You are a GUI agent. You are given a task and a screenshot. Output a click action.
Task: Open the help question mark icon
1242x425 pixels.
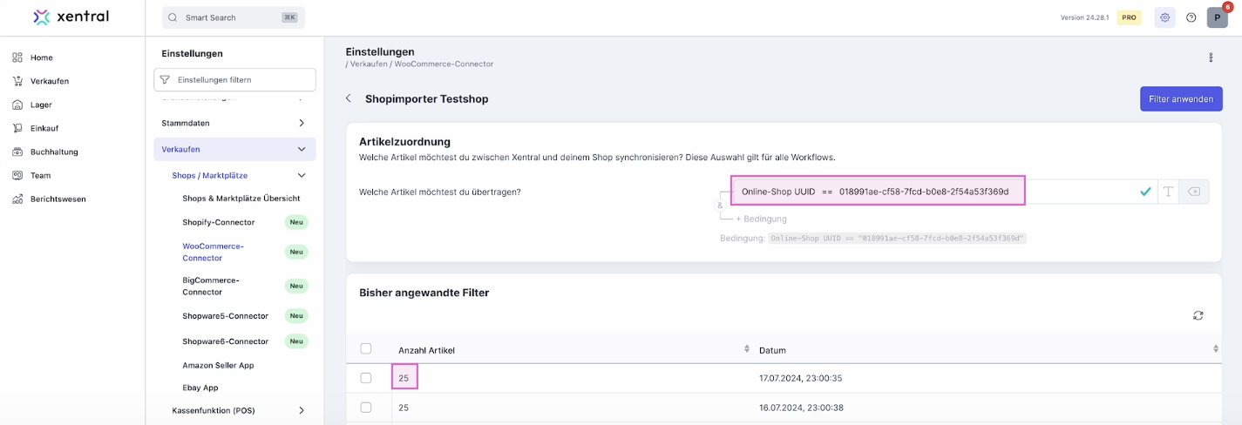[1191, 17]
